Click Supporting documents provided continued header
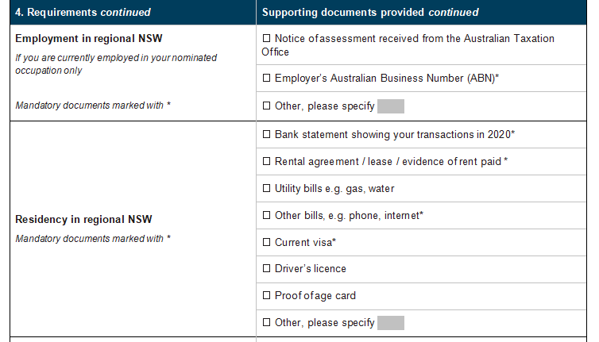599x342 pixels. click(x=370, y=12)
